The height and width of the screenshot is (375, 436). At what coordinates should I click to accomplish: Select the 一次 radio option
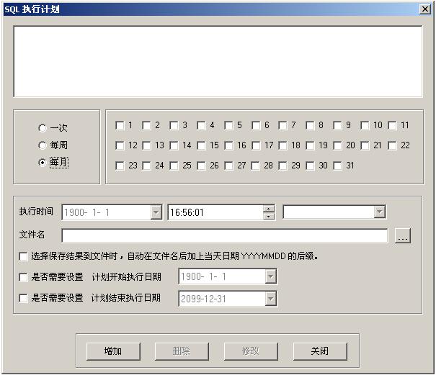coord(43,128)
